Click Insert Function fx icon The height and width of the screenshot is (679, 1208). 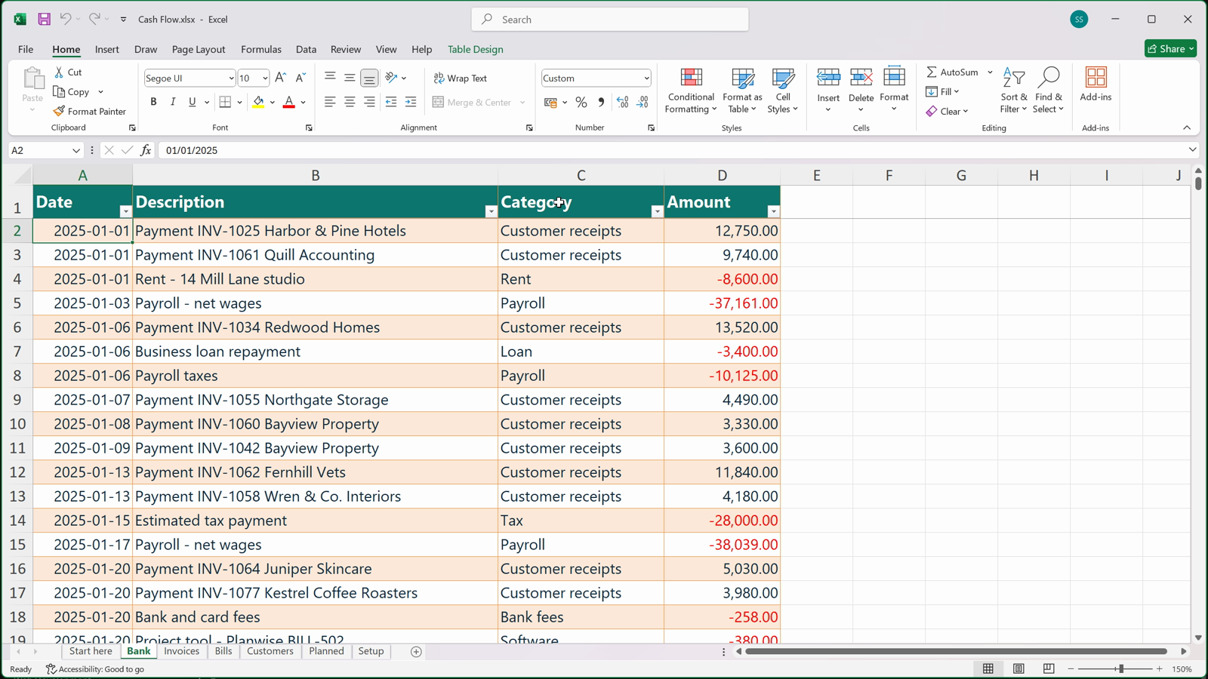(x=146, y=150)
